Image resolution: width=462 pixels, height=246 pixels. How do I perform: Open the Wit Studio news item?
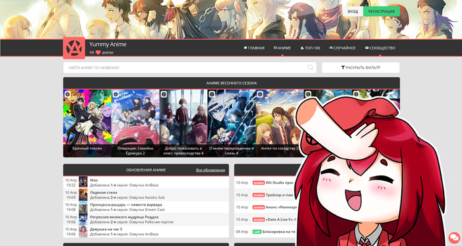click(x=279, y=183)
